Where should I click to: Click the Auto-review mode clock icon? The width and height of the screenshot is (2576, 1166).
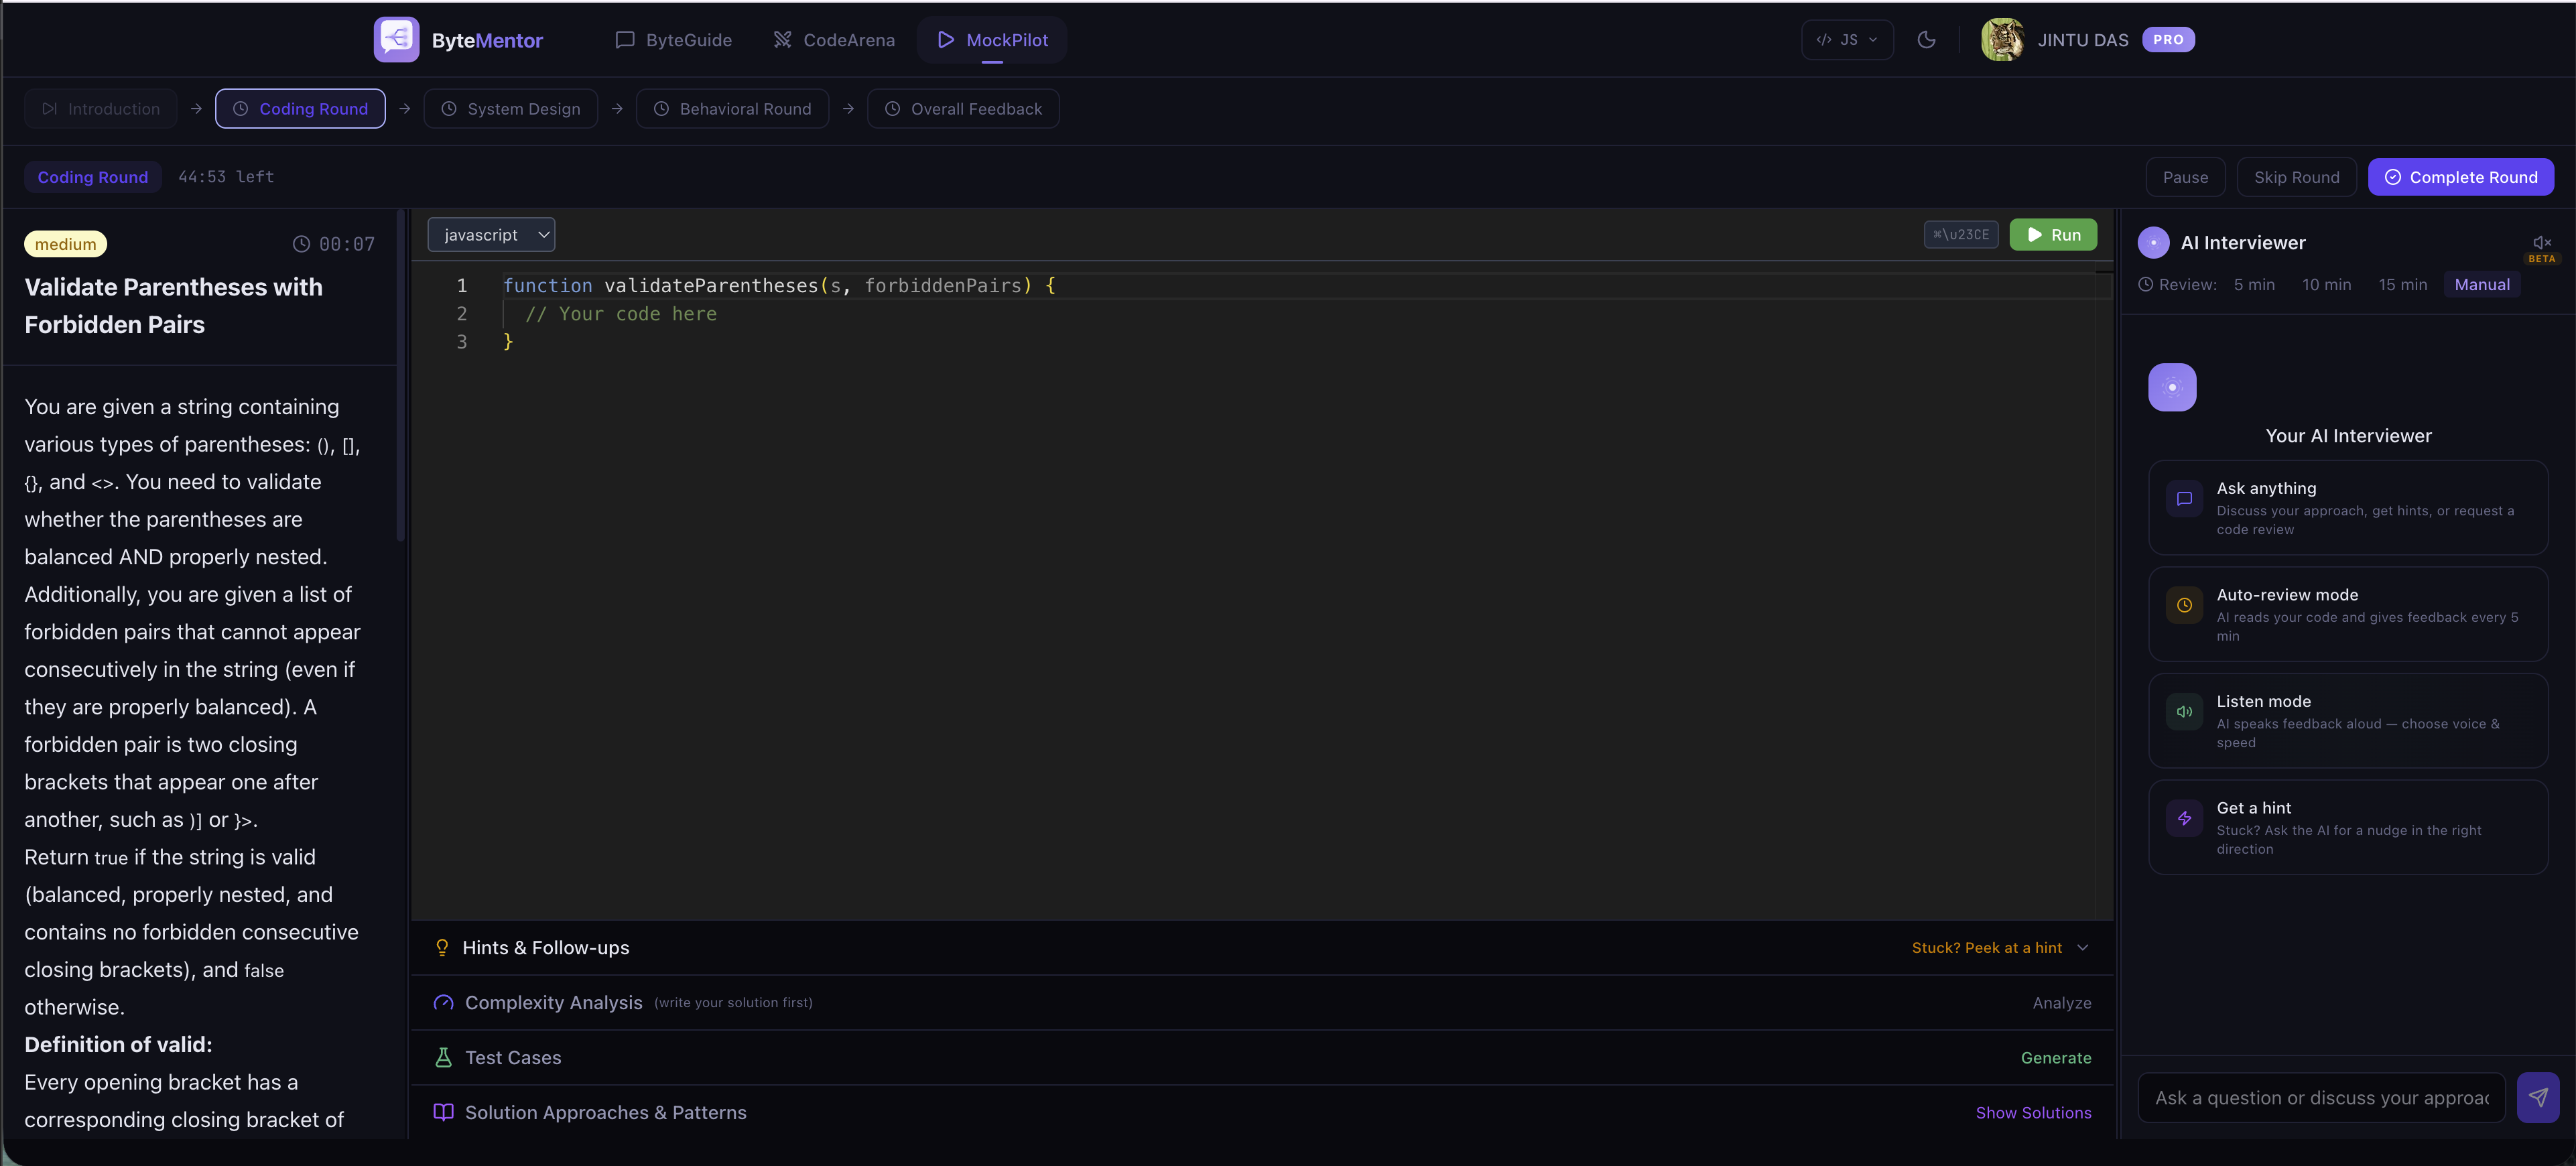[2184, 605]
